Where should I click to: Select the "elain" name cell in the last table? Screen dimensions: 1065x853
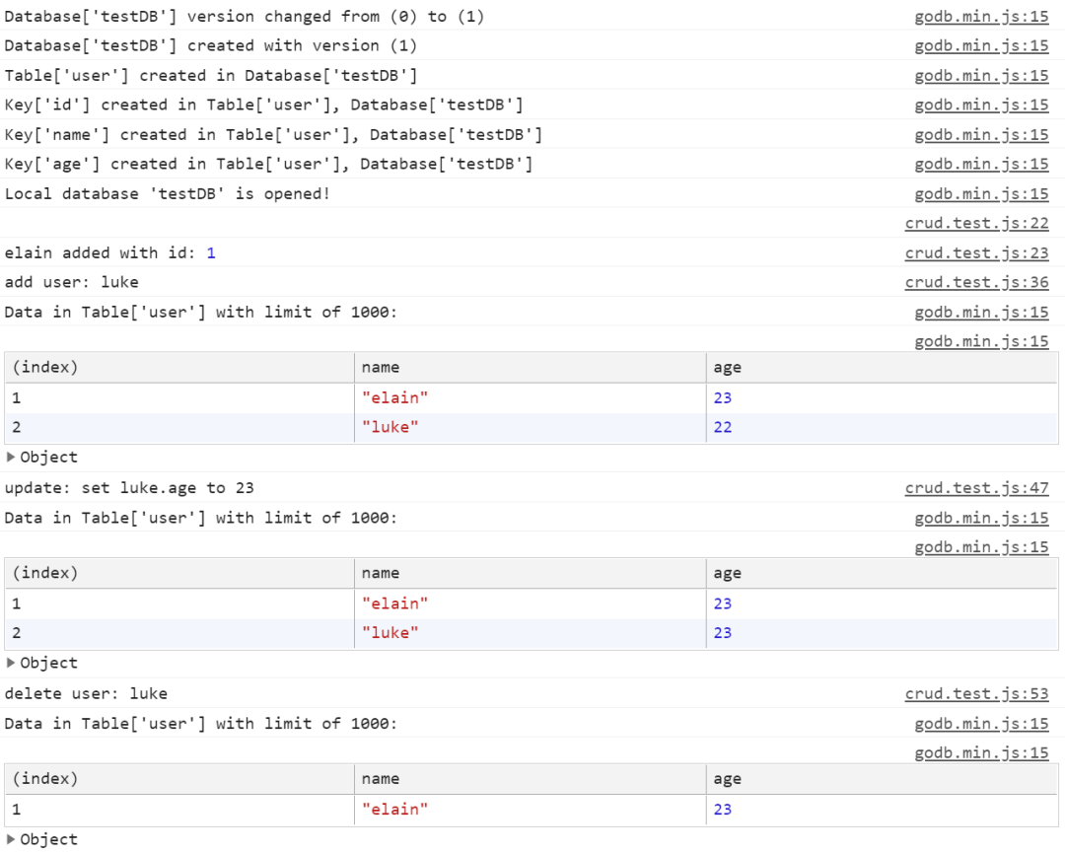(x=394, y=810)
